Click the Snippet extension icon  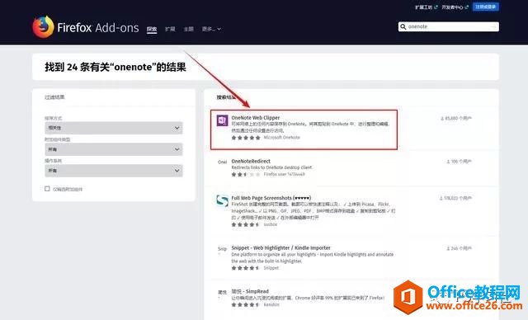pyautogui.click(x=222, y=249)
